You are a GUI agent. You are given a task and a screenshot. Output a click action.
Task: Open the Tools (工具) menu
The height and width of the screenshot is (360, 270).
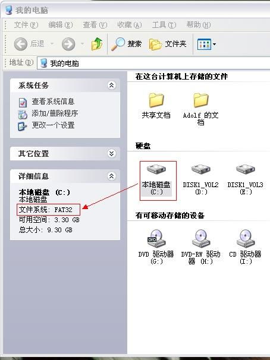[164, 24]
